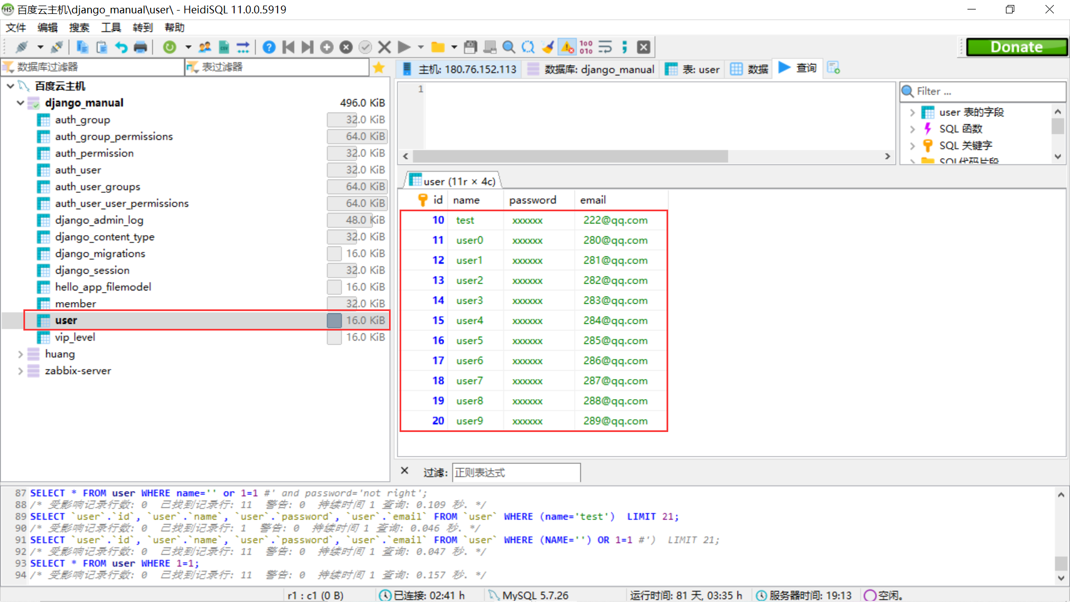Switch to the 数据库: django_manual tab
Viewport: 1070px width, 602px height.
coord(591,69)
